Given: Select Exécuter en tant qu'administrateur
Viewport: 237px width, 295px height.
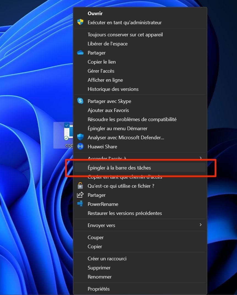Looking at the screenshot, I should click(140, 22).
